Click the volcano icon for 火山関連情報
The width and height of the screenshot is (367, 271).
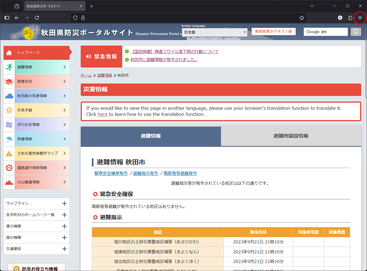(9, 182)
